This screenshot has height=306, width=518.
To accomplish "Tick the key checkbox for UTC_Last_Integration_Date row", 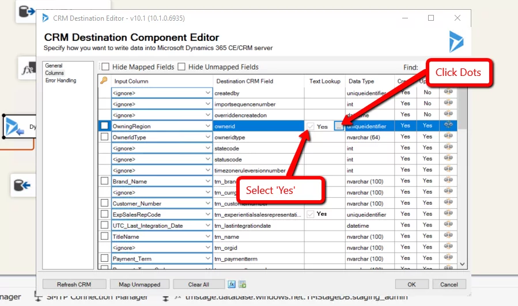I will point(104,225).
